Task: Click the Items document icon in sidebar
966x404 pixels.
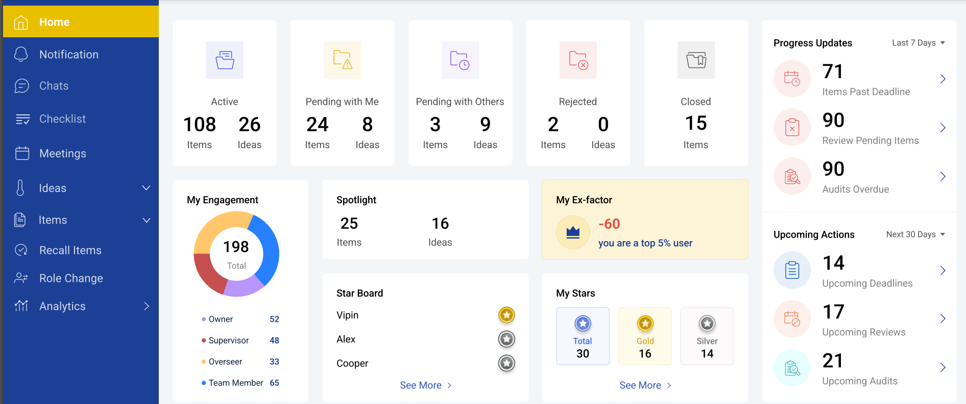Action: tap(20, 220)
